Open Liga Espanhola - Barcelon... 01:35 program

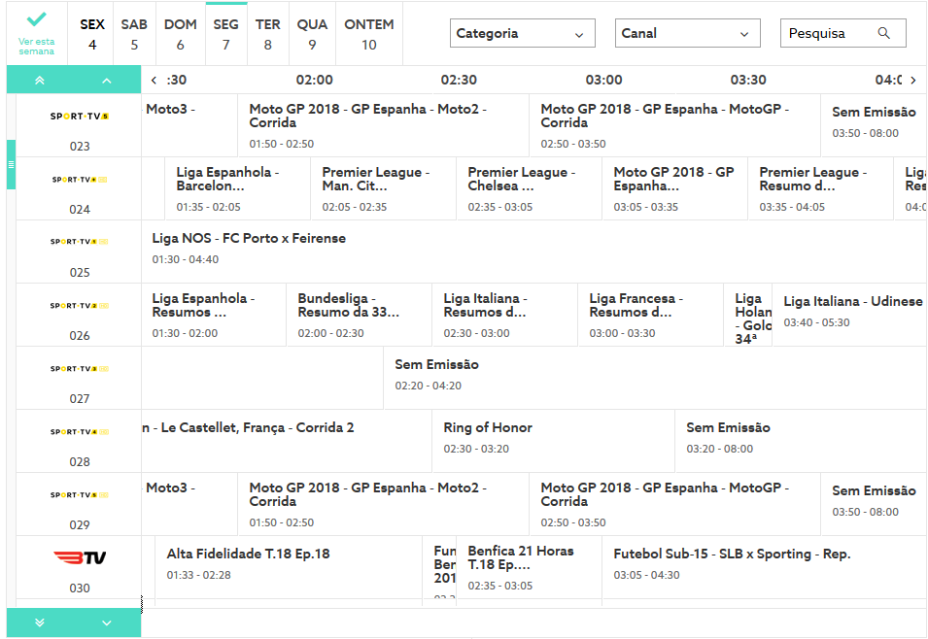(237, 188)
